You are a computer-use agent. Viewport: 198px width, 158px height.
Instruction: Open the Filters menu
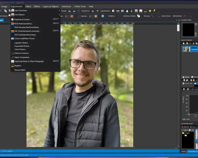click(x=28, y=7)
